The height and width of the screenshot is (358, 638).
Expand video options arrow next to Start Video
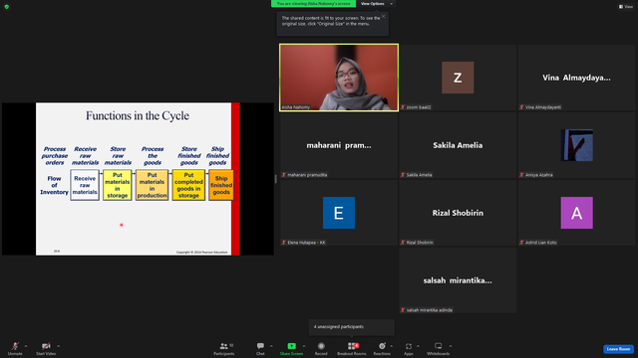point(58,346)
